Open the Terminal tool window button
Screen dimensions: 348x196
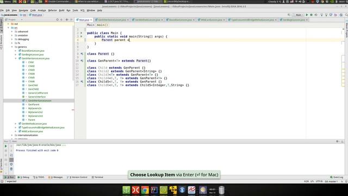coord(97,177)
